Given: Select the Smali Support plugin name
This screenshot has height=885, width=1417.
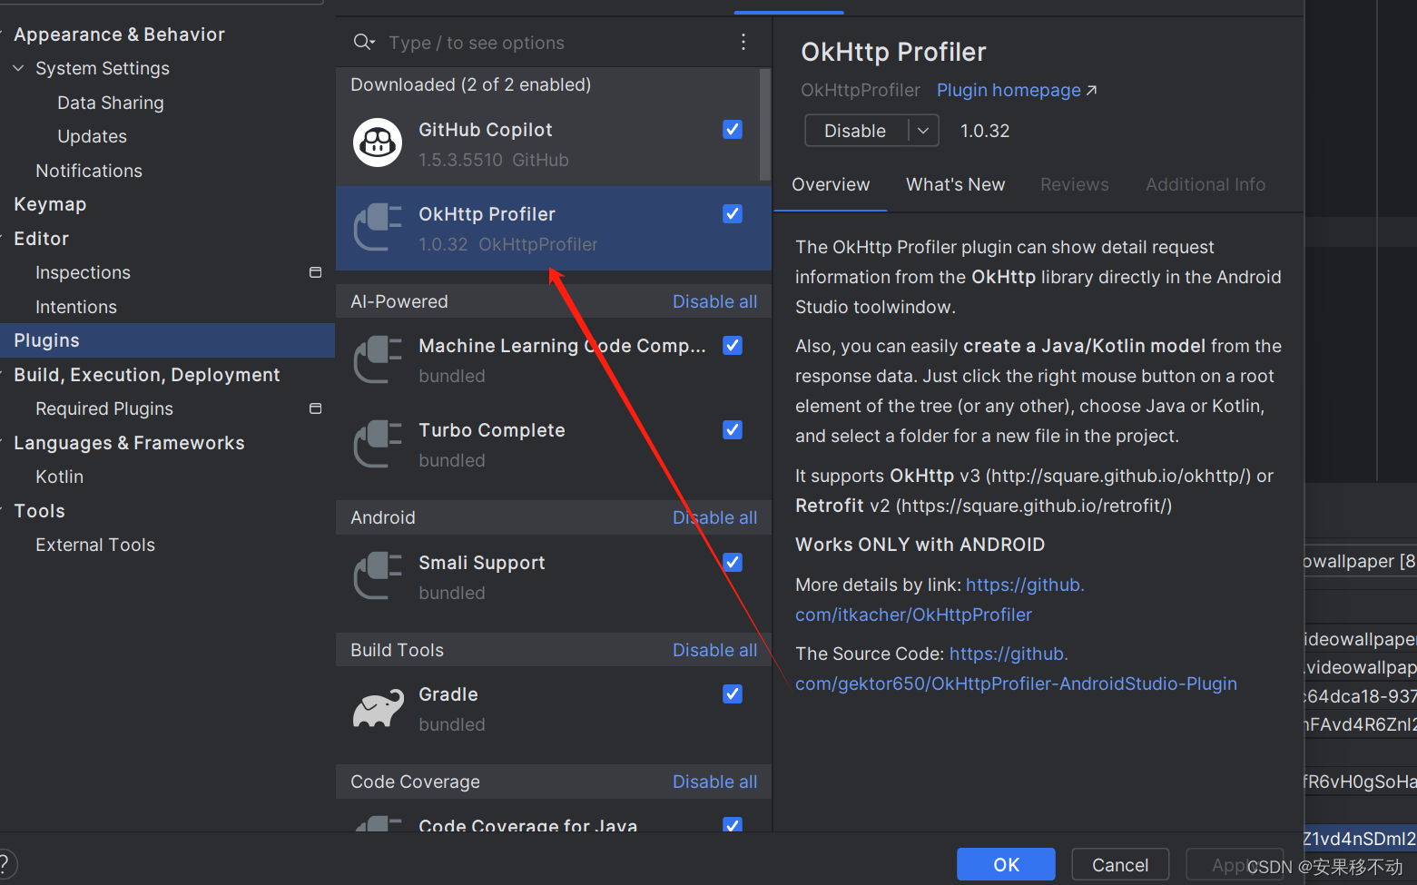Looking at the screenshot, I should (x=481, y=563).
